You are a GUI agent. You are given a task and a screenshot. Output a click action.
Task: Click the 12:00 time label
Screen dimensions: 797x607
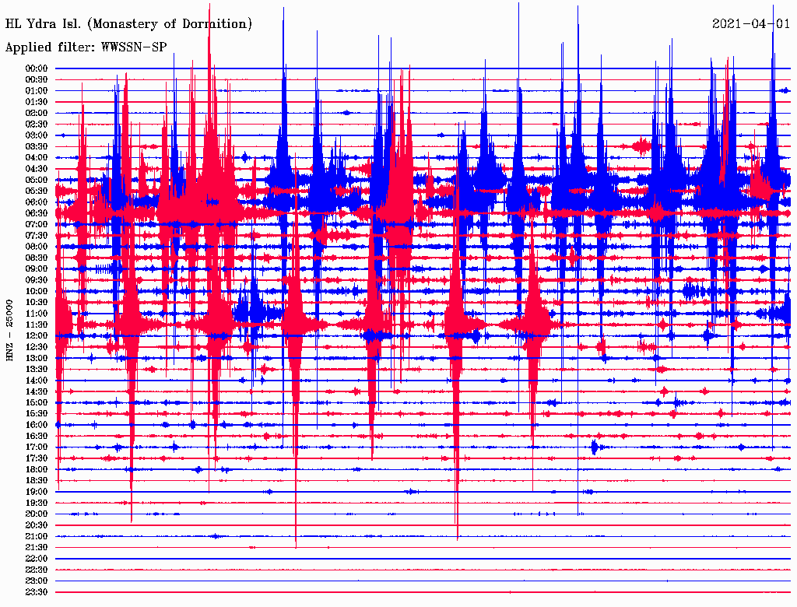[x=37, y=336]
